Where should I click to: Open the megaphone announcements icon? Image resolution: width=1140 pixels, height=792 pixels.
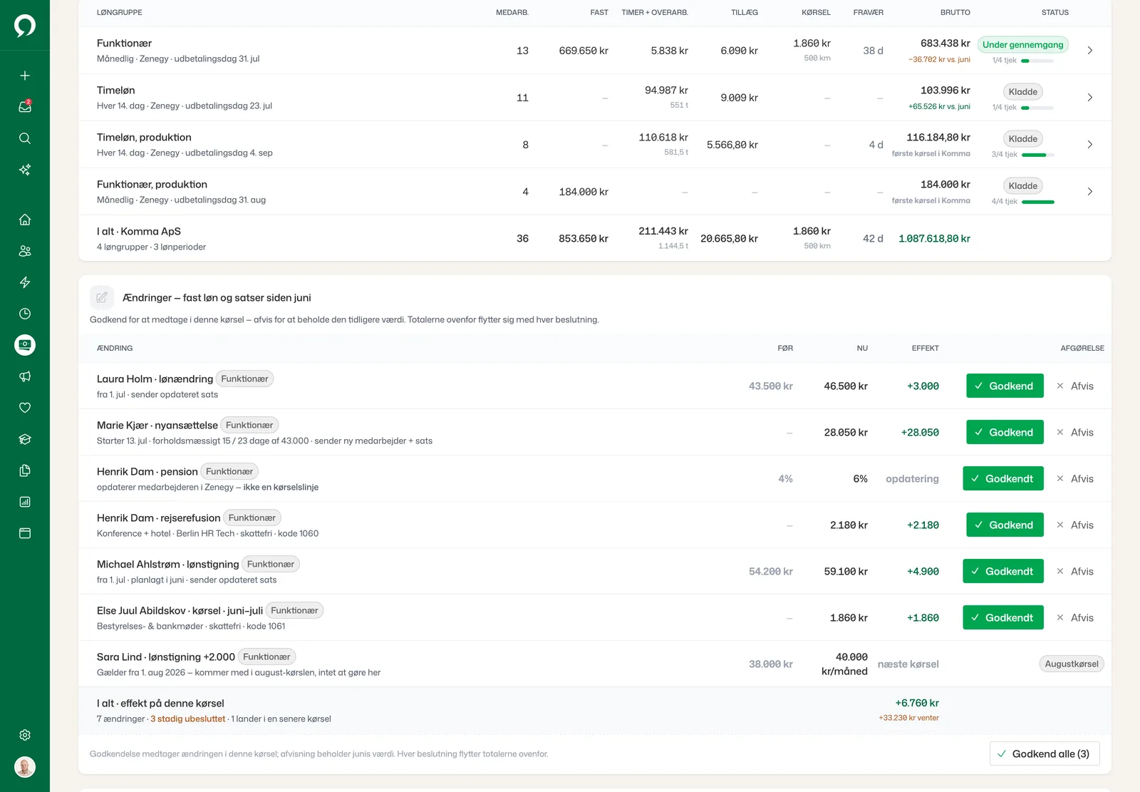pyautogui.click(x=25, y=376)
